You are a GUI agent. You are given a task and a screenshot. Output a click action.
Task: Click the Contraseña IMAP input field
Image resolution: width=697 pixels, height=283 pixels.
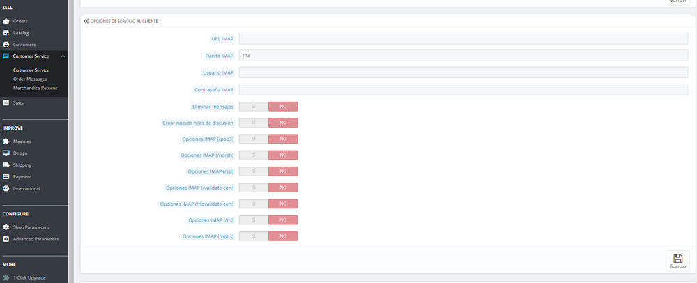pos(464,89)
